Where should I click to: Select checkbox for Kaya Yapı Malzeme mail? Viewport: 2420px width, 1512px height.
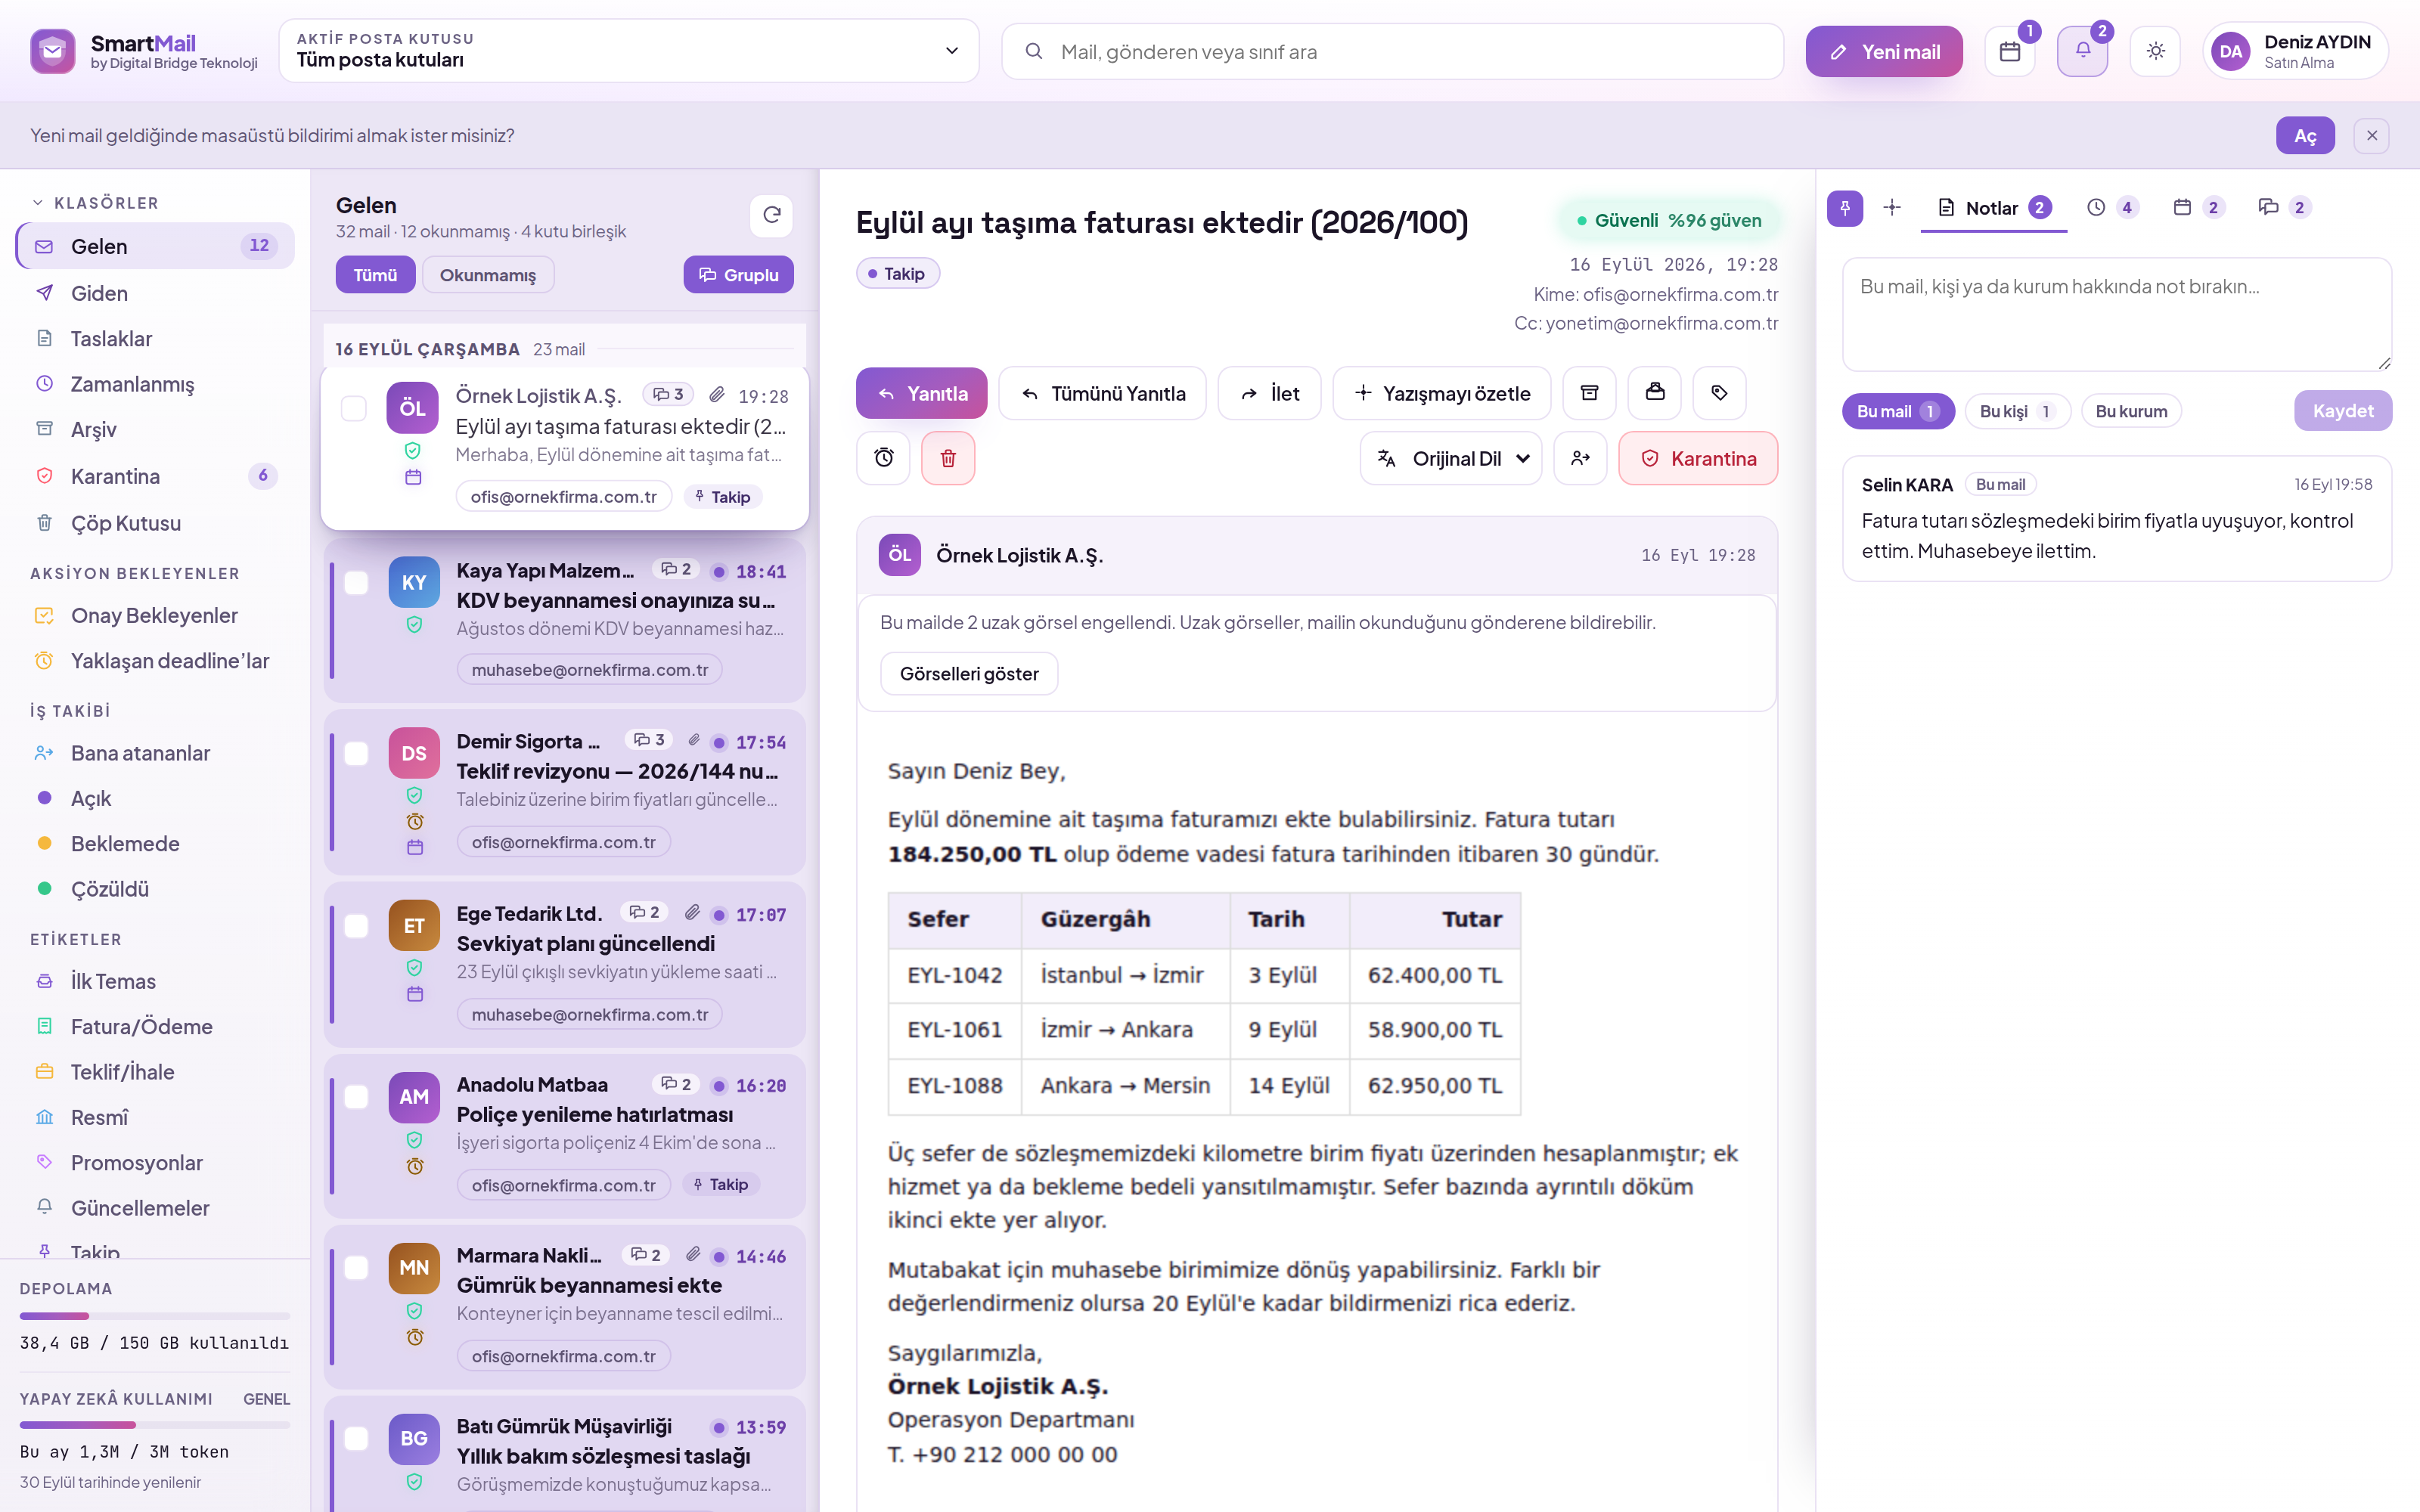click(356, 583)
